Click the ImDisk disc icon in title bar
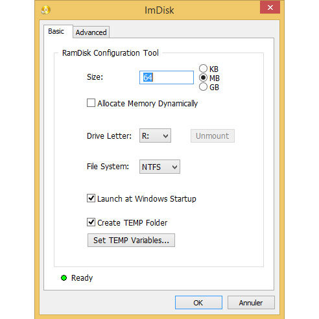 [x=46, y=10]
